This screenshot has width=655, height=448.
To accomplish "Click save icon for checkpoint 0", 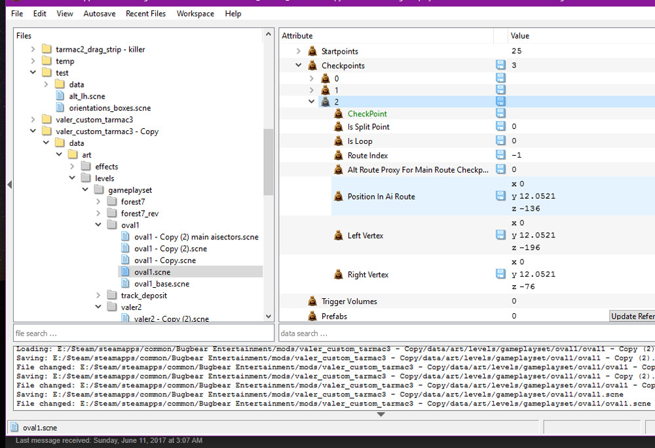I will click(x=500, y=78).
